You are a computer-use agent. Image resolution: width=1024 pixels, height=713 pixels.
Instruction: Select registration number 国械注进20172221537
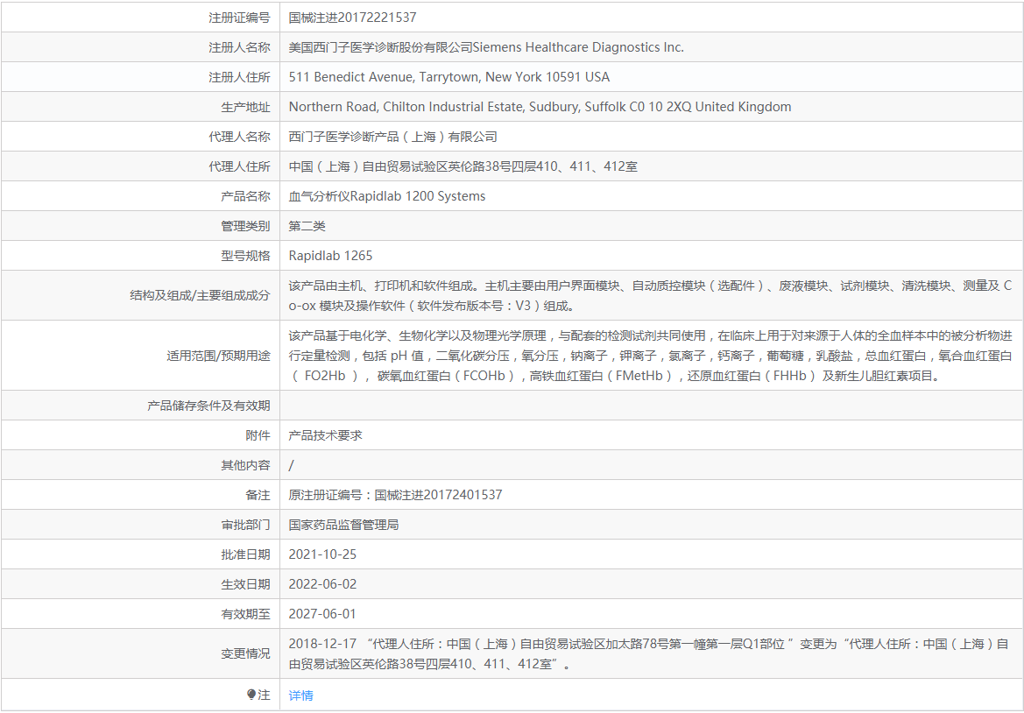(x=353, y=18)
